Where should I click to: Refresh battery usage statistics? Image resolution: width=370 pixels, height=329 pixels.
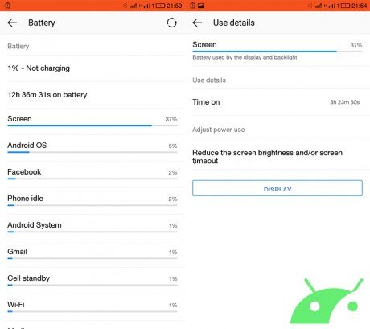click(x=171, y=23)
